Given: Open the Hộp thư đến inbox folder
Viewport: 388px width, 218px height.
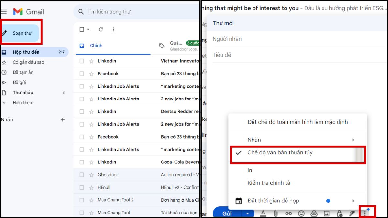Looking at the screenshot, I should tap(34, 52).
